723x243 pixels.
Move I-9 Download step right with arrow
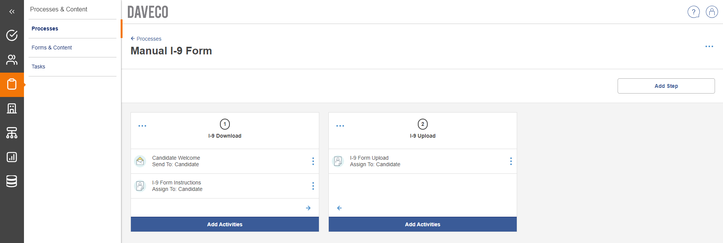(308, 208)
